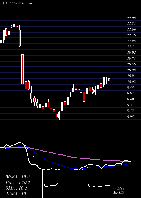Screen dimensions: 141x198
Task: Click the 11.64 price axis label
Action: click(131, 29)
